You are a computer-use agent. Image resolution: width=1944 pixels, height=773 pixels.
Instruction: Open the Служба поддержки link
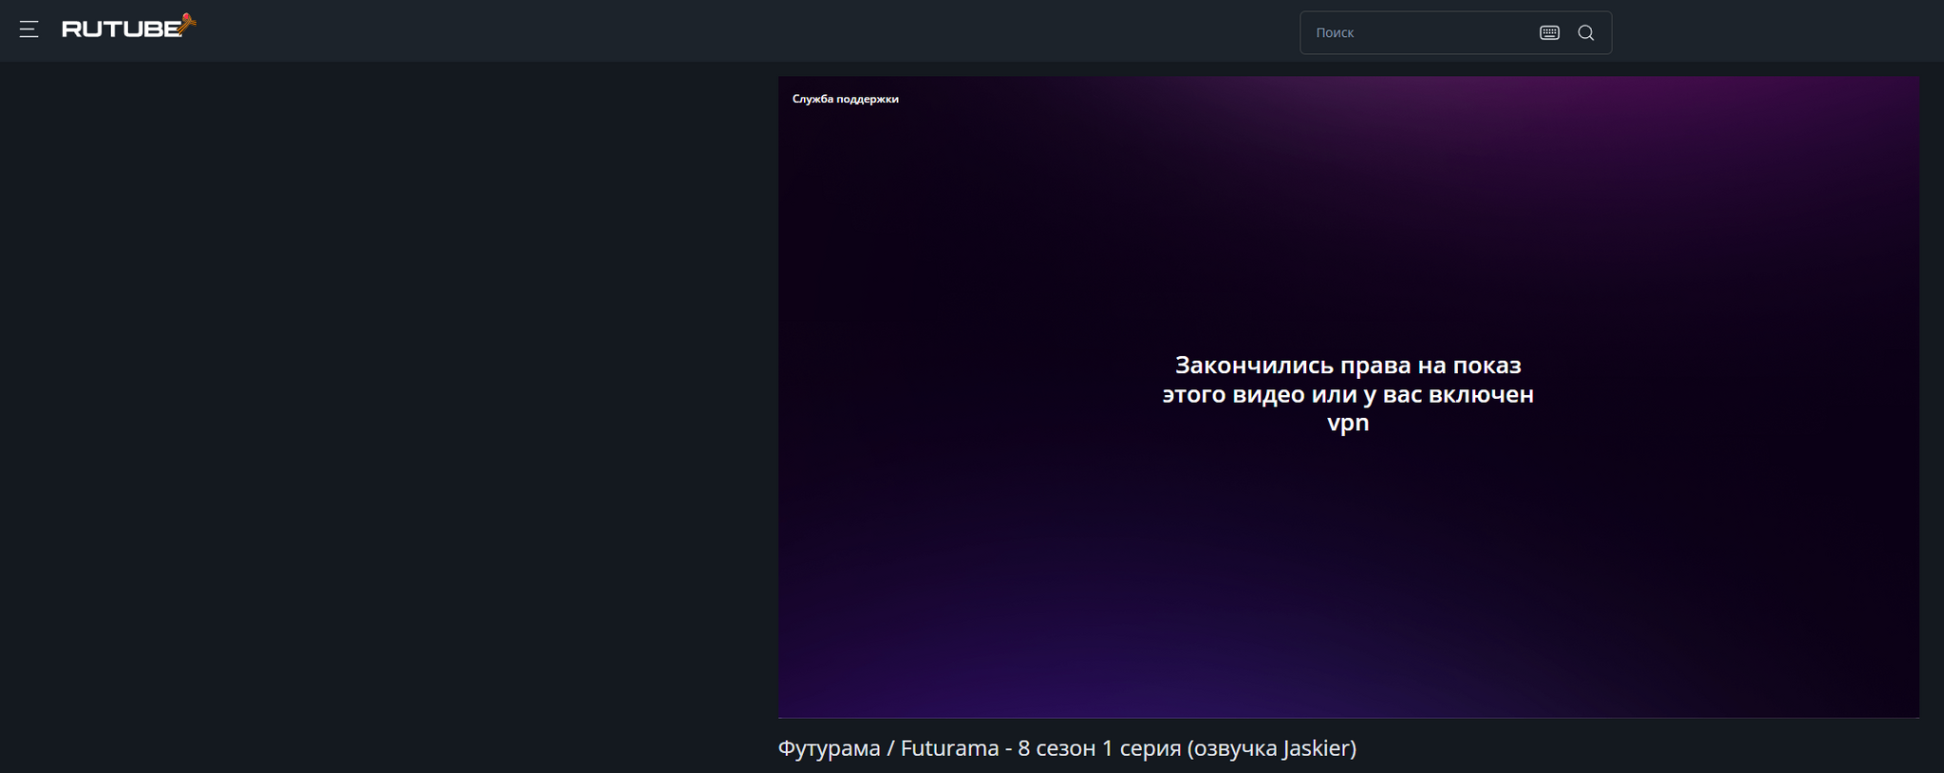tap(845, 99)
